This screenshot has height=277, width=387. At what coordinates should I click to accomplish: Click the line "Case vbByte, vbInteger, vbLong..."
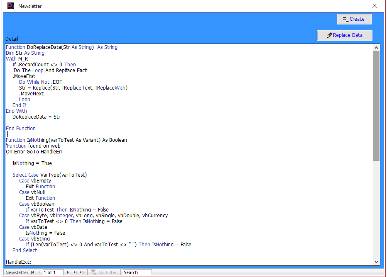93,215
